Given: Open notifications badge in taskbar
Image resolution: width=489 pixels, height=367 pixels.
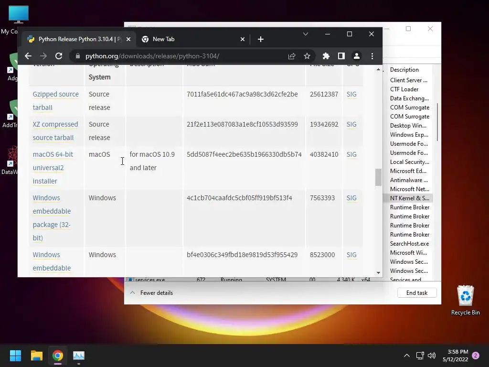Looking at the screenshot, I should (476, 356).
